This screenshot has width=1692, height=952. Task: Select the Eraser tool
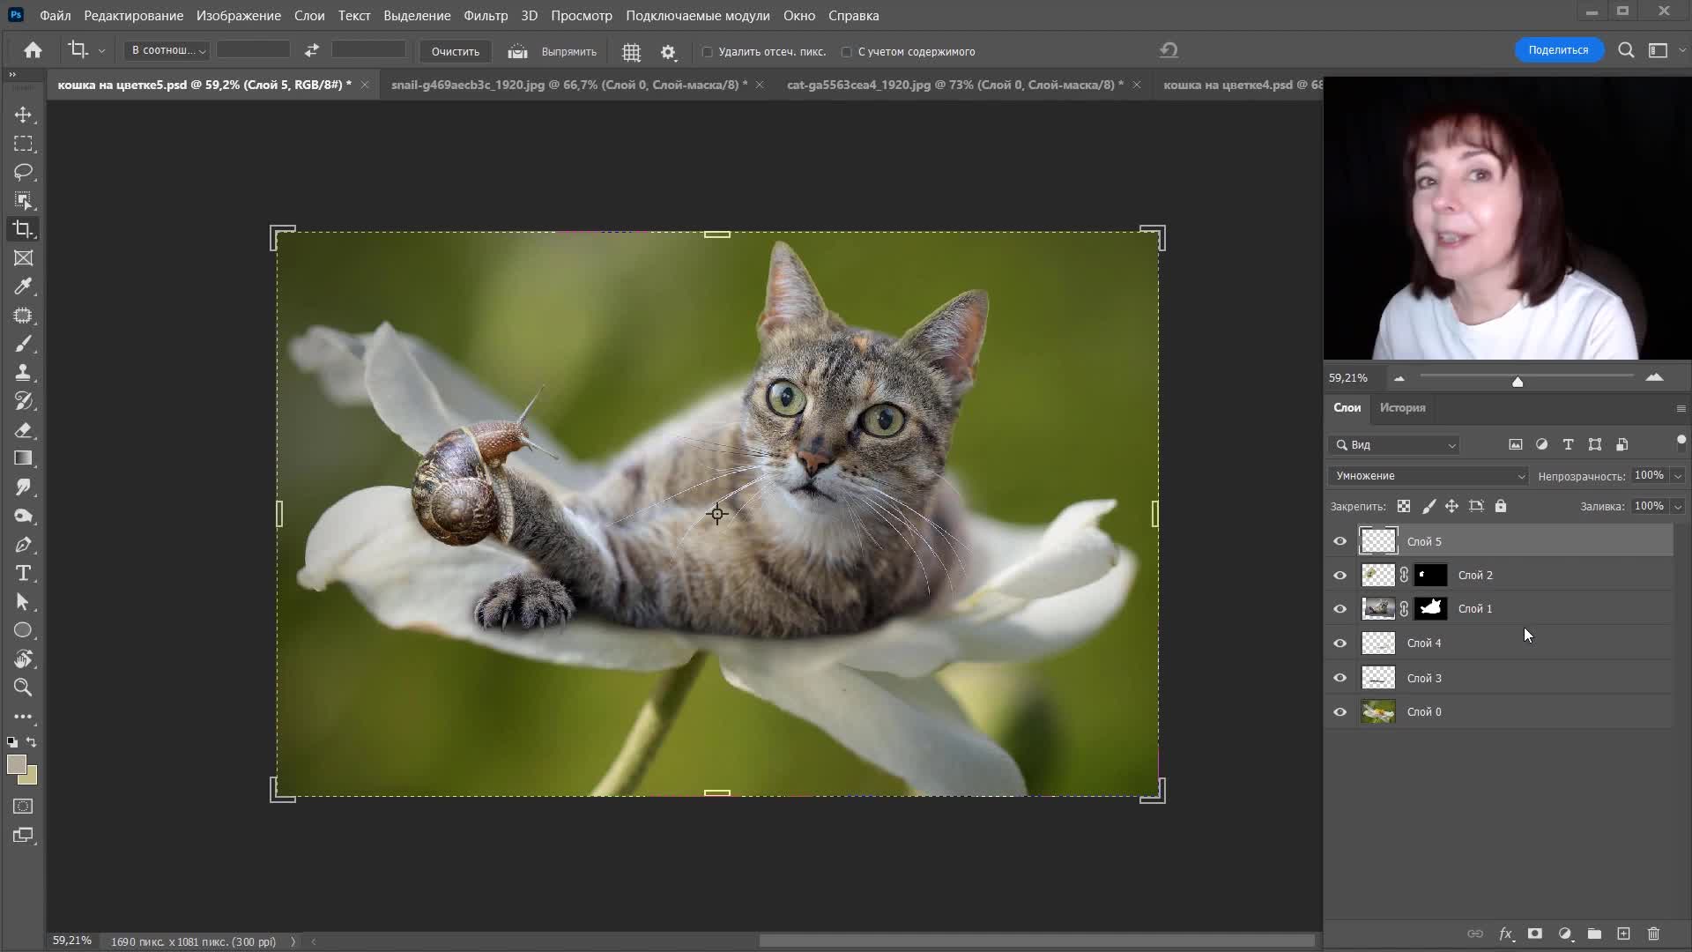pyautogui.click(x=24, y=430)
